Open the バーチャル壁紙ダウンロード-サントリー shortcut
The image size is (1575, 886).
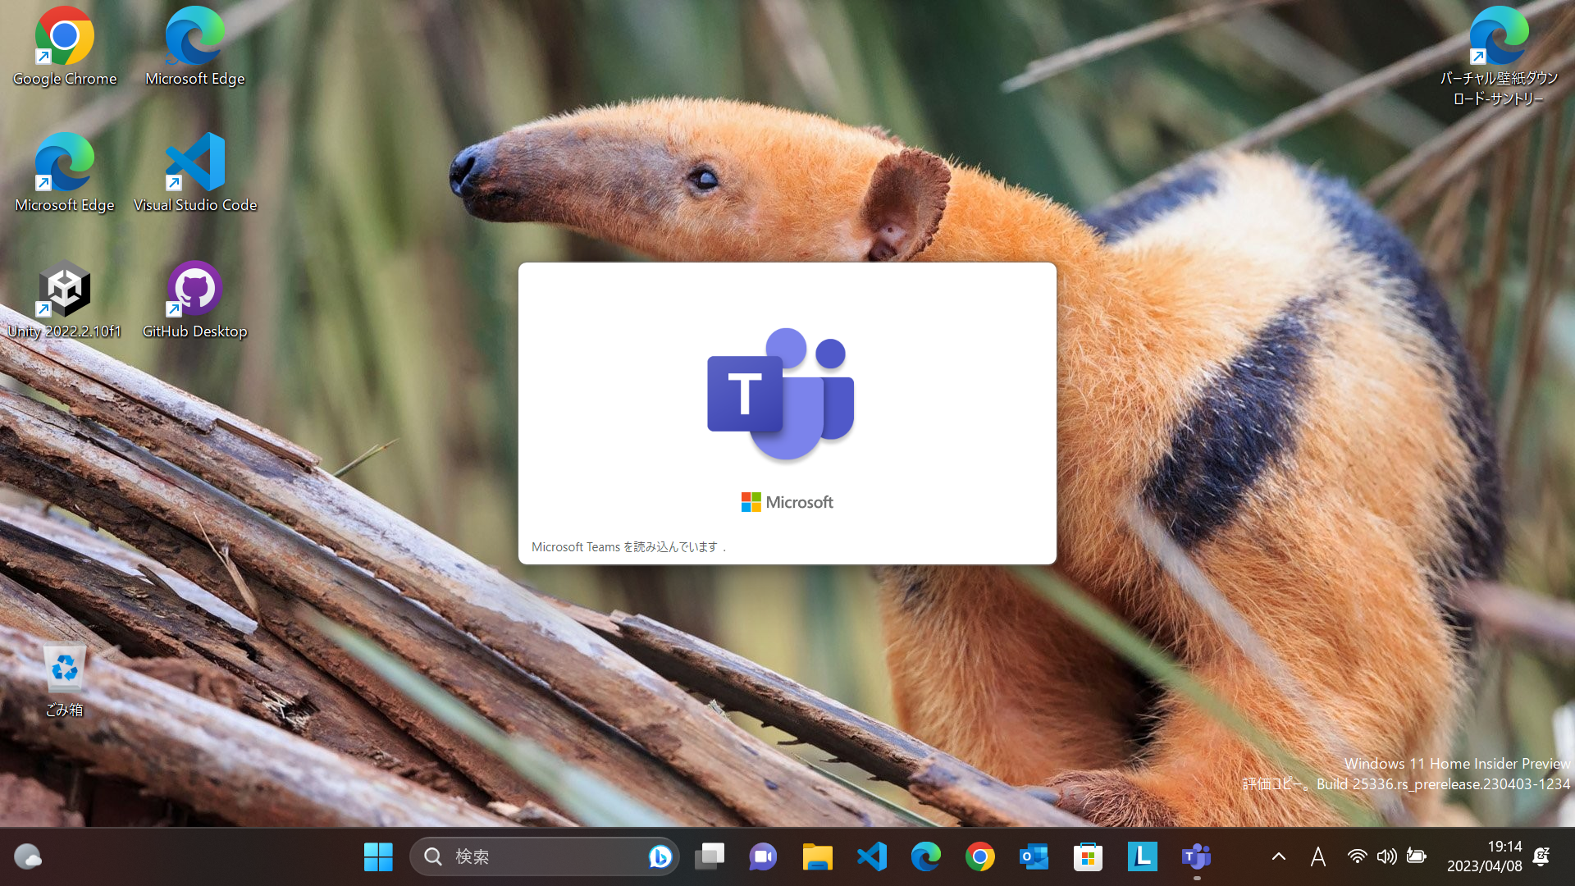click(1499, 57)
